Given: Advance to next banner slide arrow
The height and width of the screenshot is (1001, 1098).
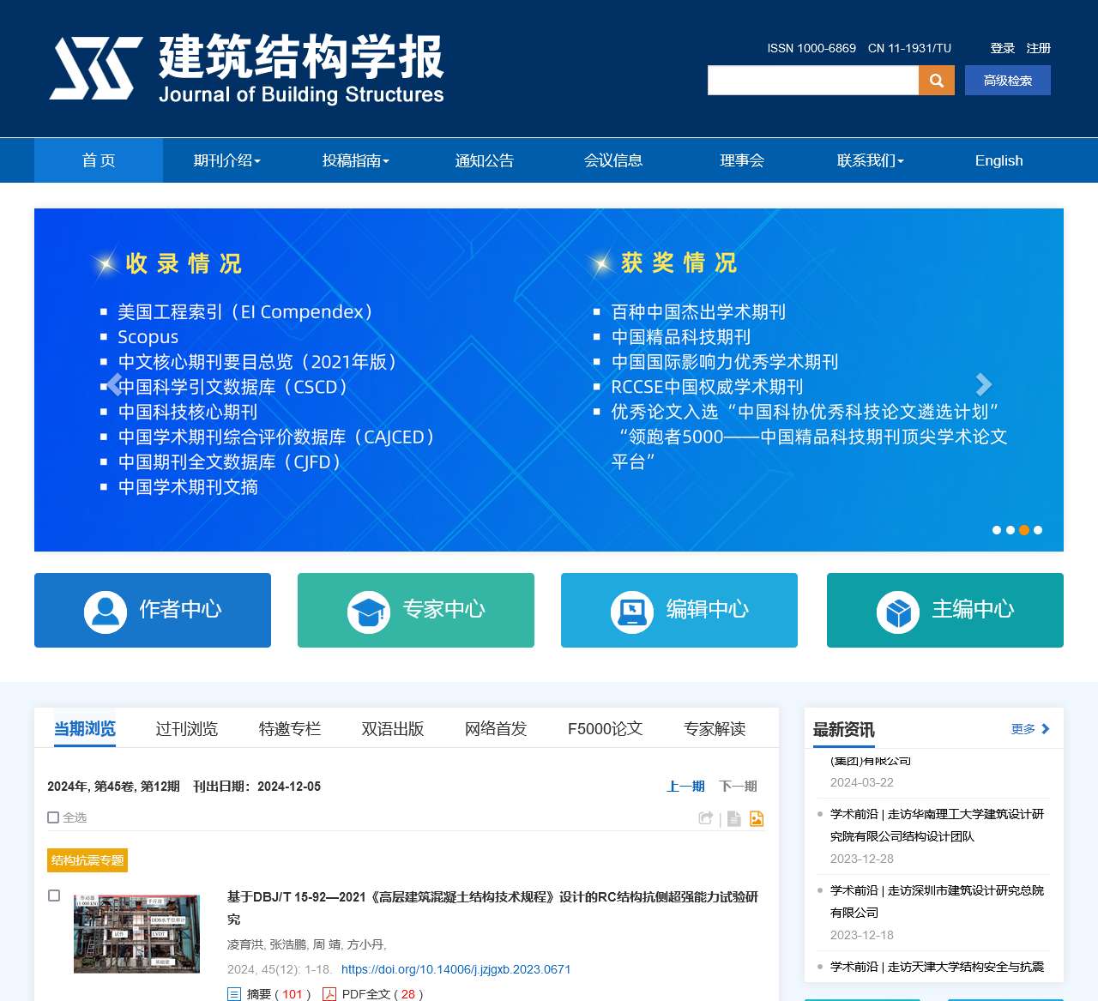Looking at the screenshot, I should click(984, 384).
